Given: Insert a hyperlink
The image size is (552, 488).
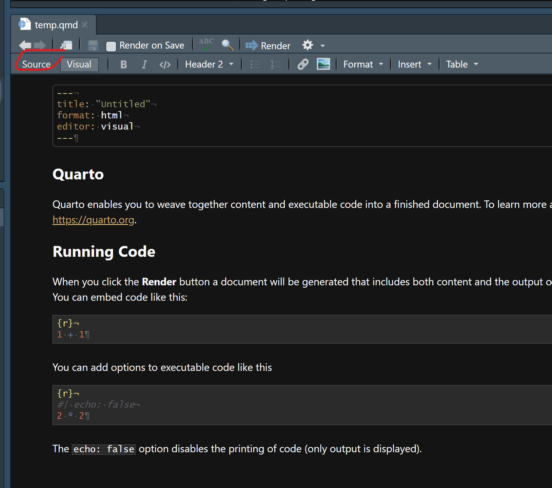Looking at the screenshot, I should [x=303, y=64].
